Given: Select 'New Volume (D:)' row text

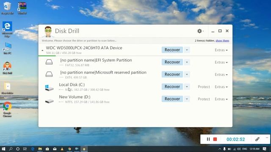Looking at the screenshot, I should click(x=75, y=97).
